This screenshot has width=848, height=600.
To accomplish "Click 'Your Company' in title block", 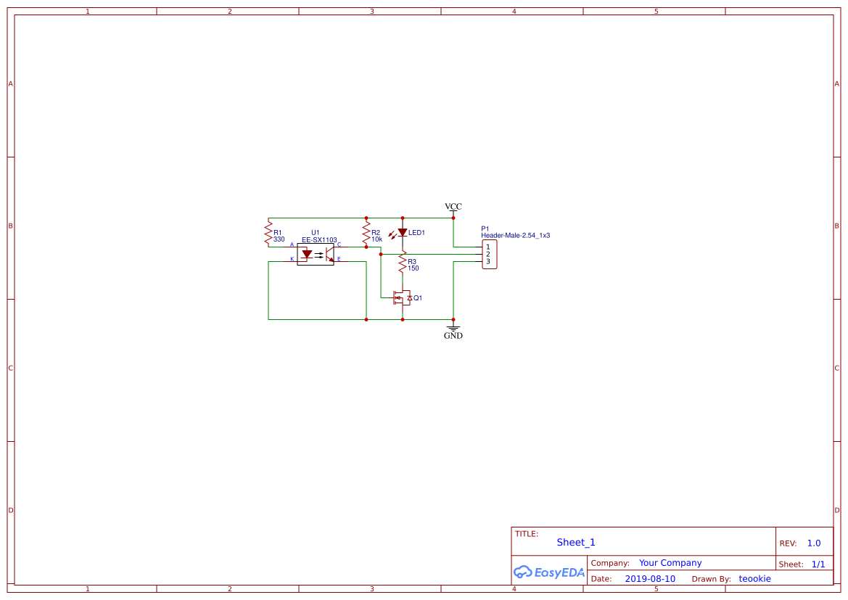I will click(670, 563).
